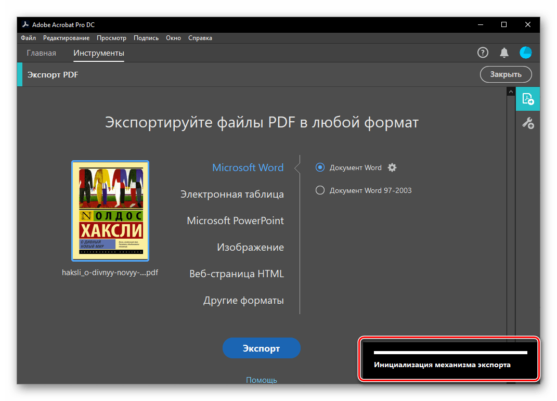Screen dimensions: 557x401
Task: Choose the Веб-страница HTML format
Action: tap(237, 274)
